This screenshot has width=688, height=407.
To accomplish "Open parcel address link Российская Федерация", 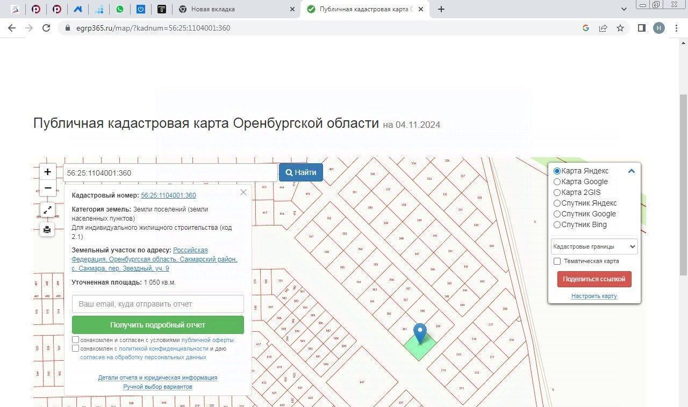I will click(154, 259).
